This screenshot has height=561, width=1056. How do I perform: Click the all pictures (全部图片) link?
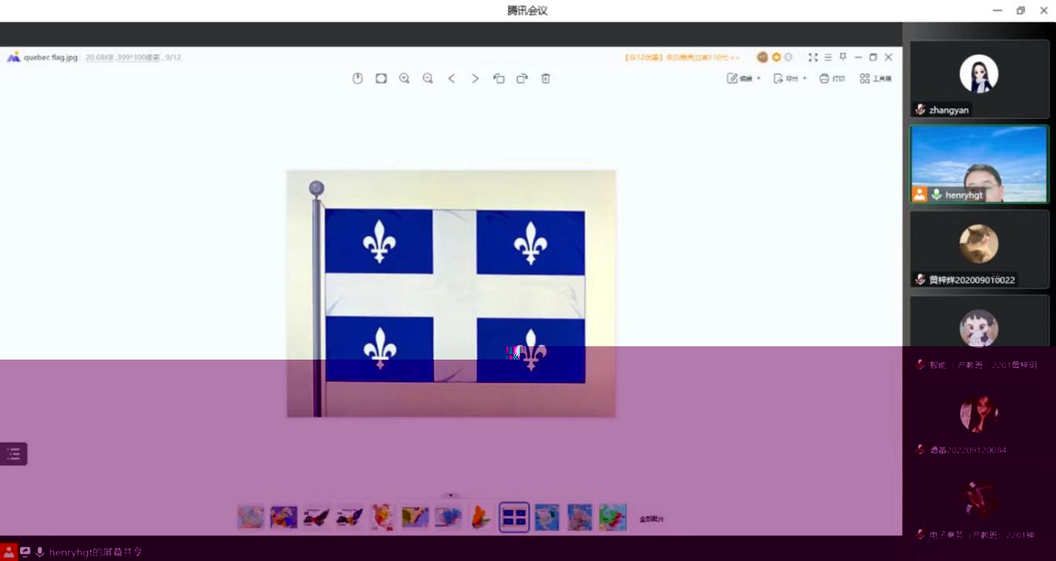(652, 519)
